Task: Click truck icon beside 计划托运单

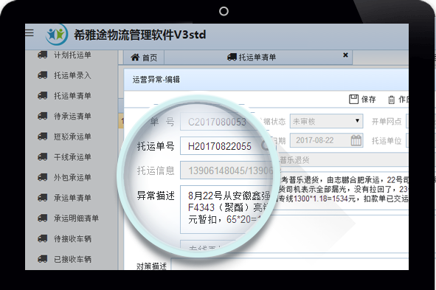Action: click(43, 55)
